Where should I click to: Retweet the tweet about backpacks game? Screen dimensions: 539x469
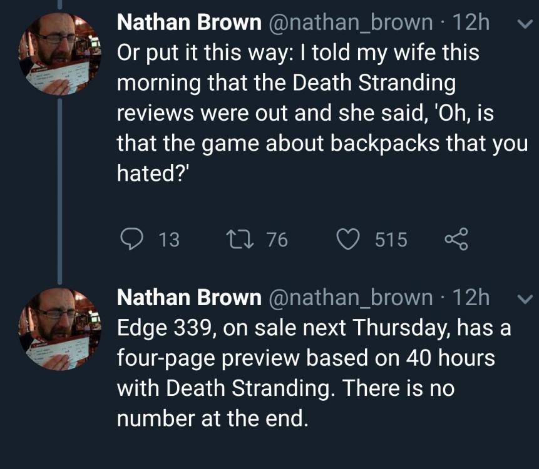tap(241, 240)
